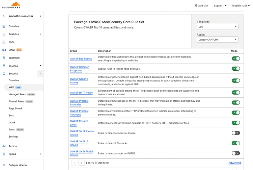
Task: Enable the OWASP Slr Et PhpBB Attacks toggle
Action: point(236,153)
